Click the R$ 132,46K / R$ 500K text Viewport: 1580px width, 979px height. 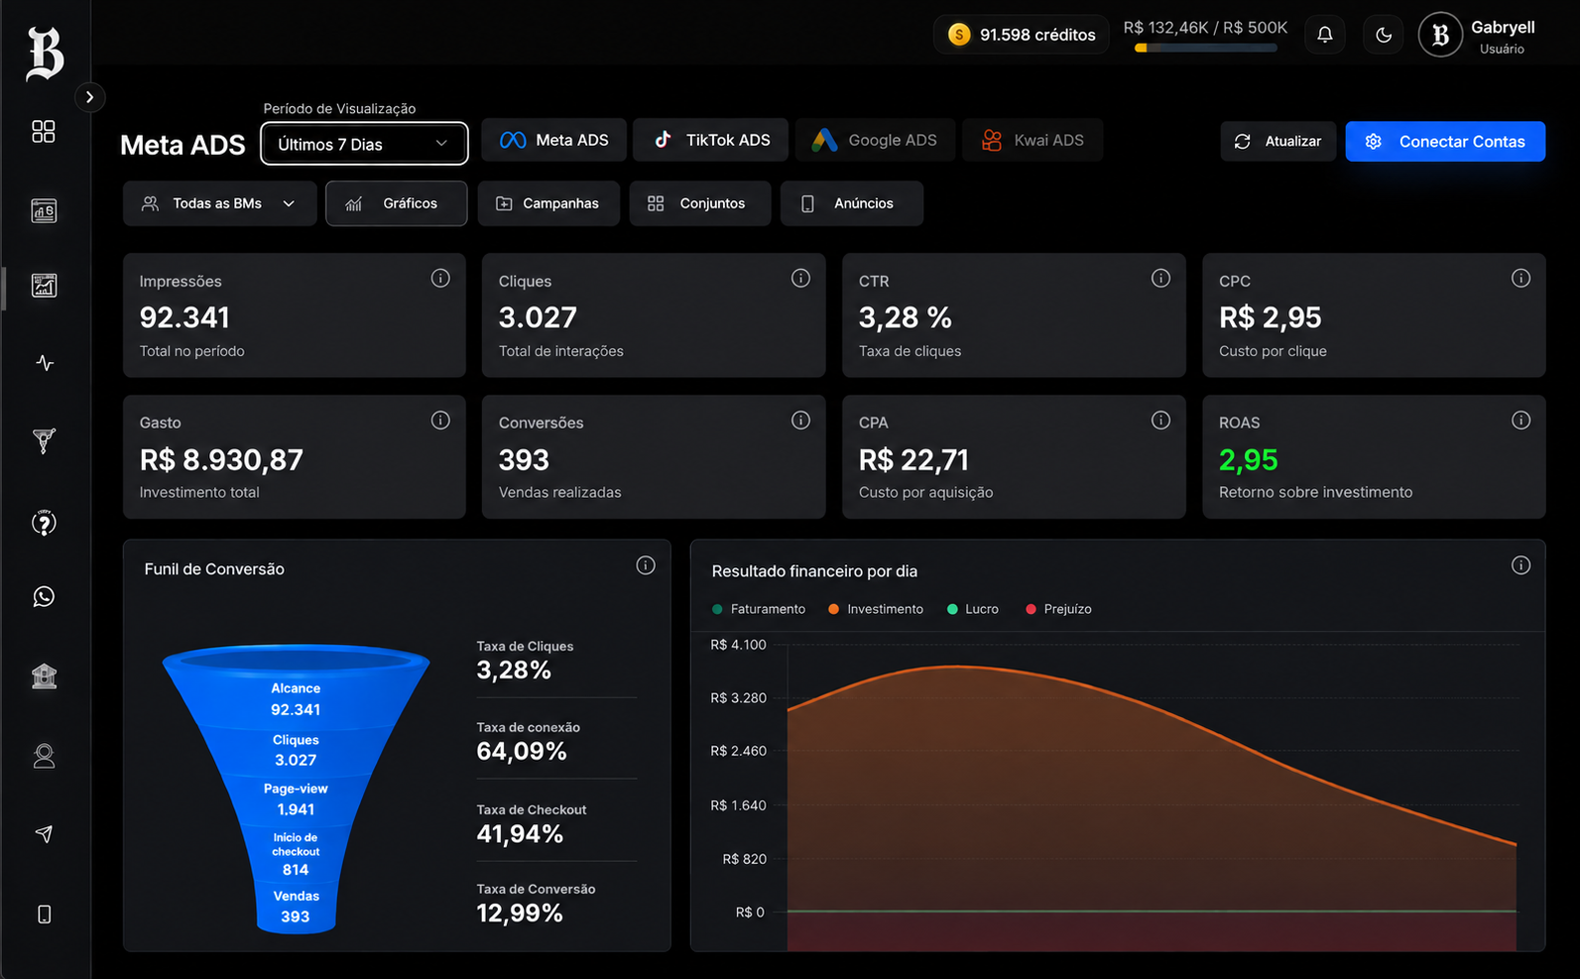coord(1205,28)
